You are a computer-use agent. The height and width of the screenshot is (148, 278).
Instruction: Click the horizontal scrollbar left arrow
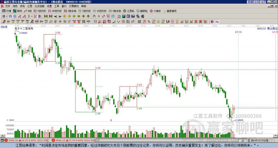(98, 140)
